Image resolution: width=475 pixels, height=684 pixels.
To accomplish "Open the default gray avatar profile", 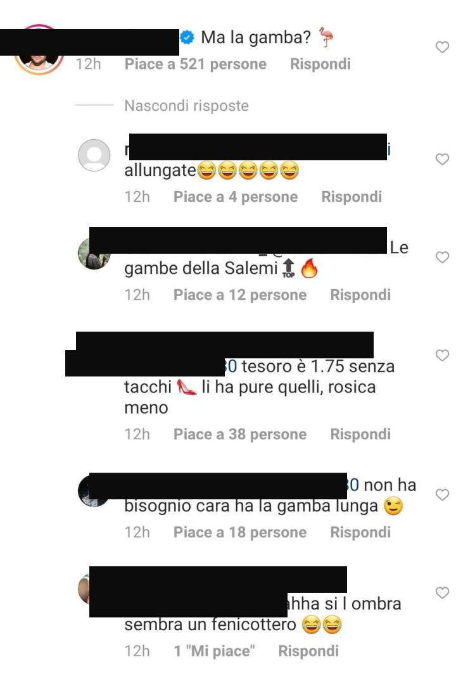I will click(94, 155).
